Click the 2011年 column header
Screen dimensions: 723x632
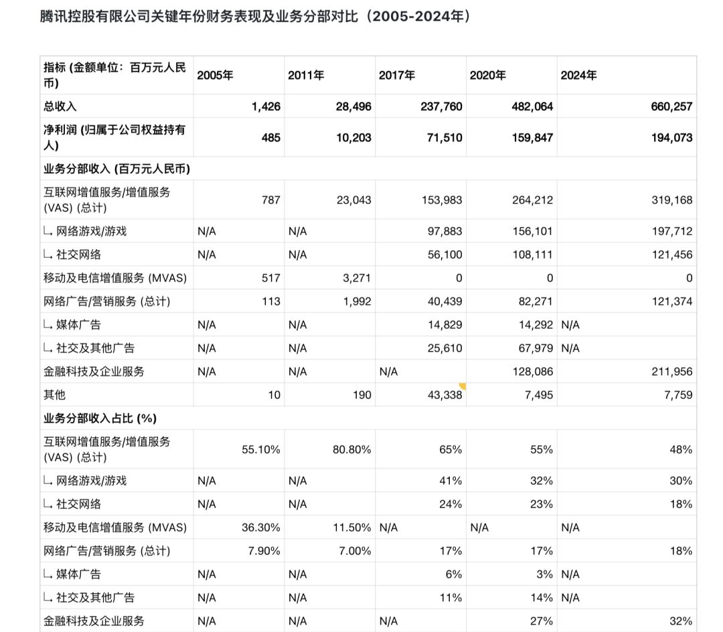(306, 75)
